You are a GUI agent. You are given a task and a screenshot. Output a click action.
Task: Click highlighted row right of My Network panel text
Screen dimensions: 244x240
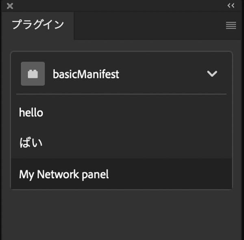click(171, 175)
